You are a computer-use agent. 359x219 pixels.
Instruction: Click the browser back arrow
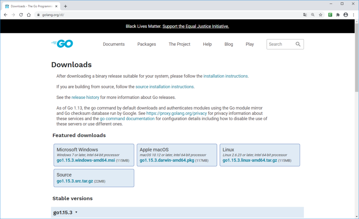tap(6, 15)
